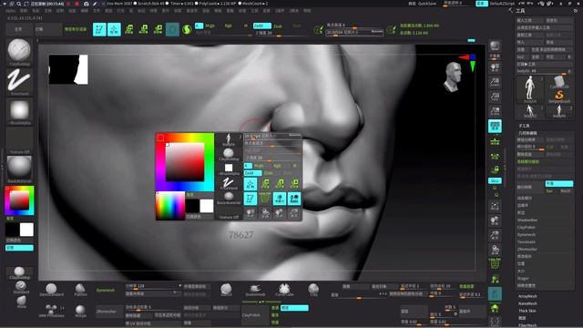
Task: Toggle the Draw mode button in top shelf
Action: click(114, 29)
